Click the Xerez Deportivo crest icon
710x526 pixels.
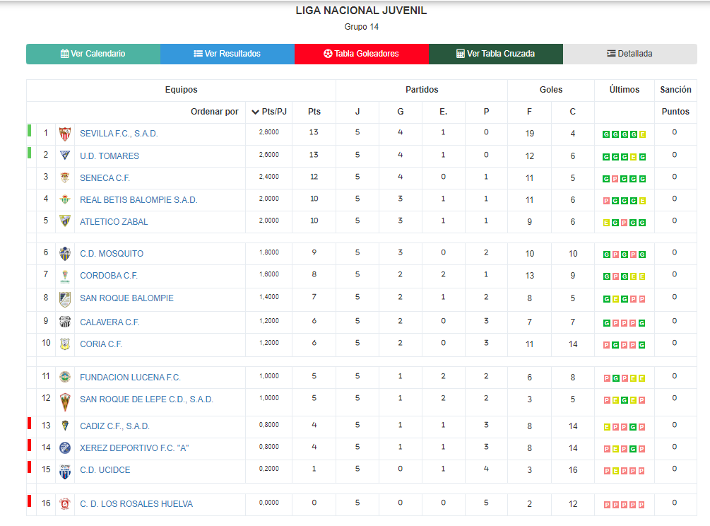coord(65,448)
